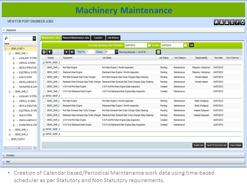Click the Send To Dry Dock Job button
The image size is (247, 185).
[217, 145]
